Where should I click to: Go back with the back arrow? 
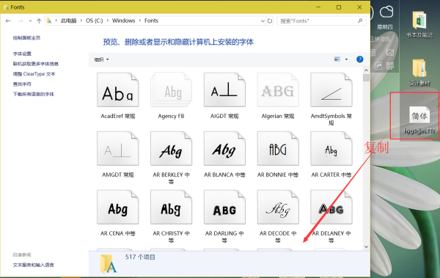8,21
